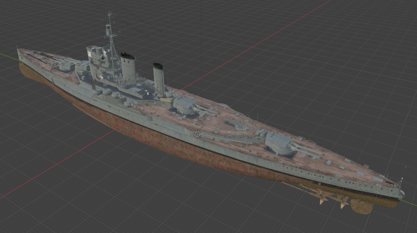417x233 pixels.
Task: Select the rear gun turret near stern
Action: (x=280, y=142)
